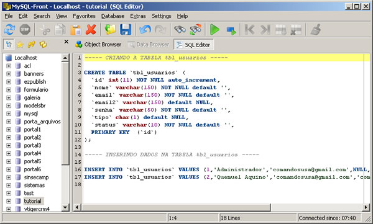
Task: Open the Favorites menu
Action: tap(84, 16)
